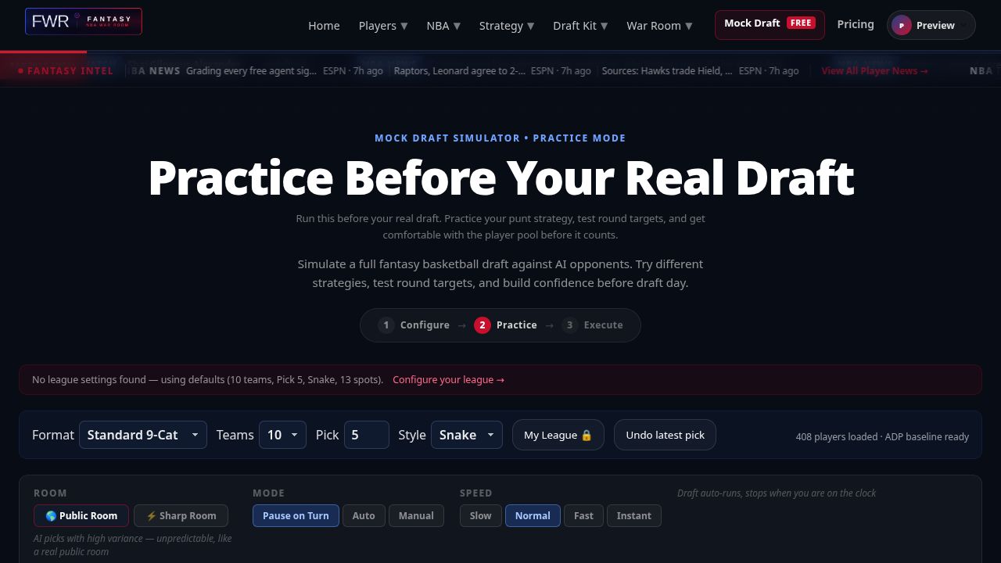Focus the Pick number field
Image resolution: width=1001 pixels, height=563 pixels.
(367, 435)
